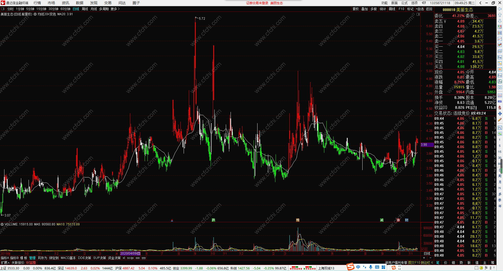Open the F10 company info sidebar icon
This screenshot has height=271, width=503.
coord(500,57)
